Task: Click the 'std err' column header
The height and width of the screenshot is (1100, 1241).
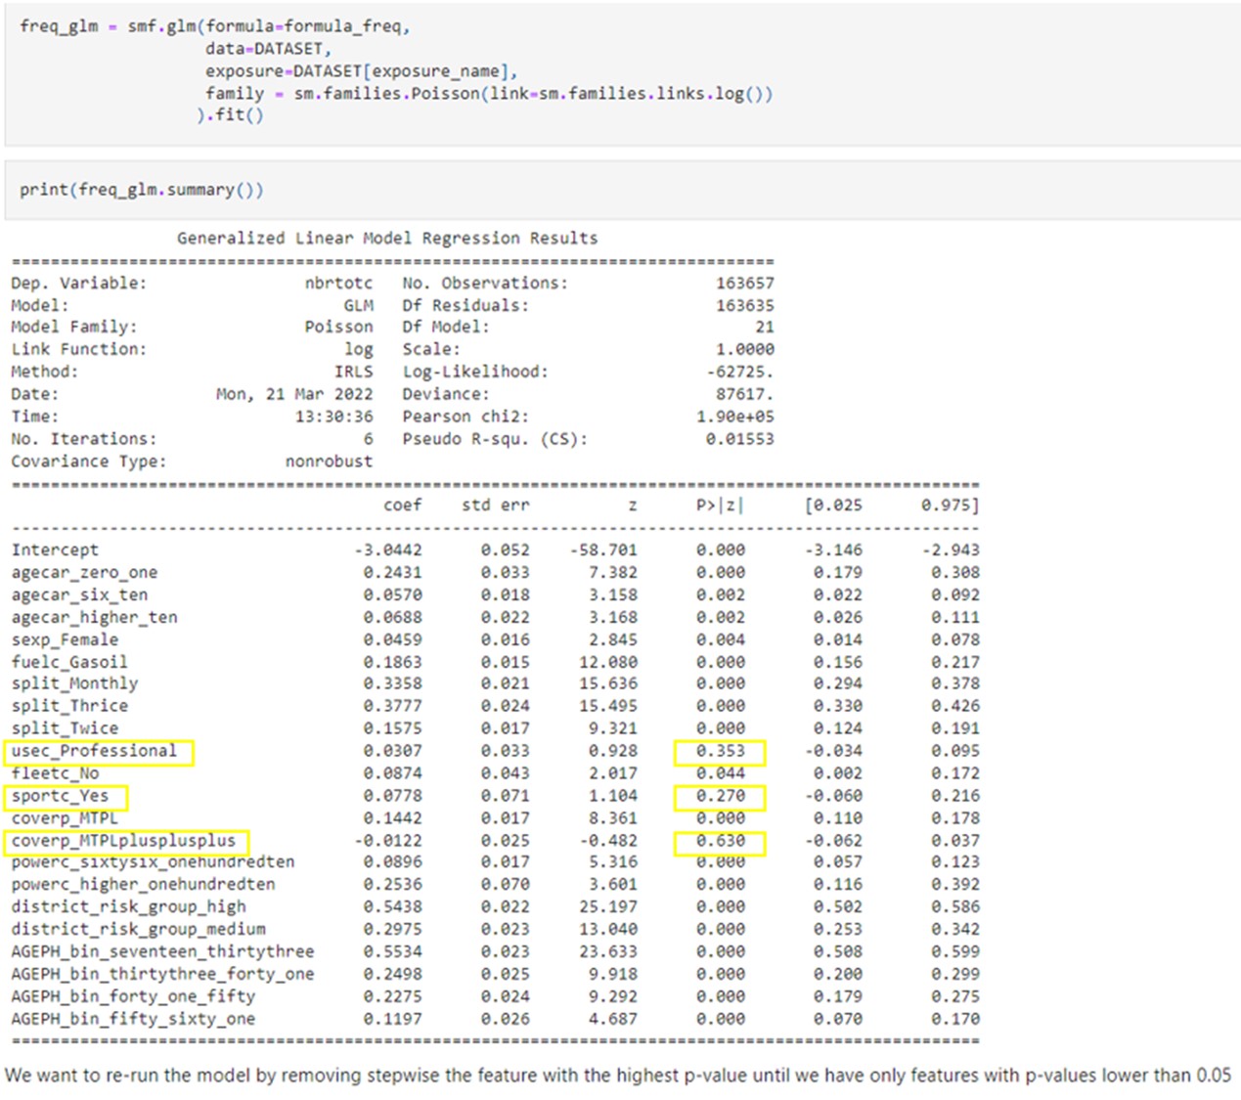Action: pos(495,506)
